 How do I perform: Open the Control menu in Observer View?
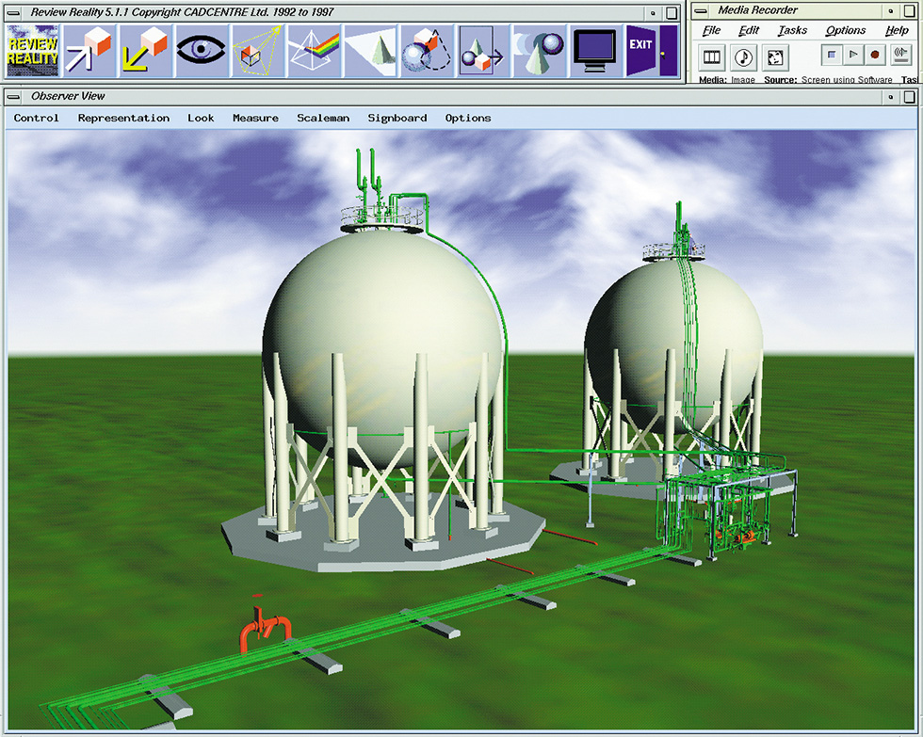[37, 119]
